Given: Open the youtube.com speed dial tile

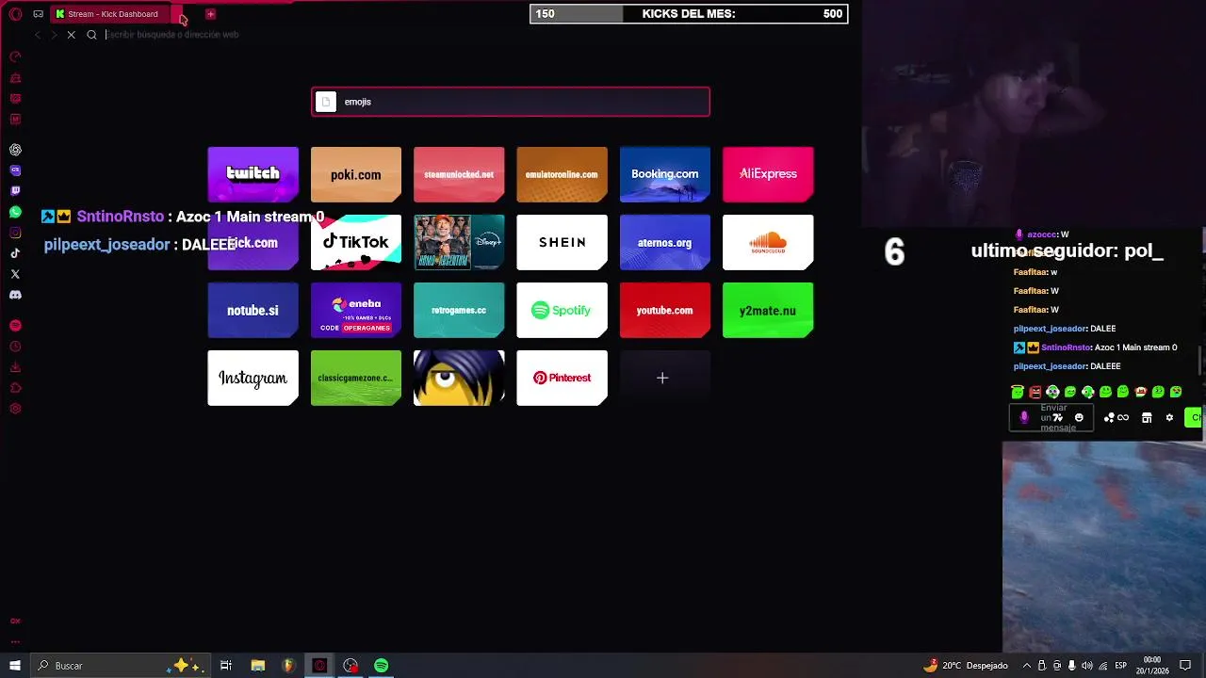Looking at the screenshot, I should point(664,310).
